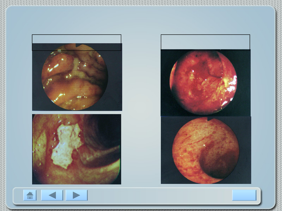Select the empty caption box above left images
Viewport: 282px width, 211px height.
(x=77, y=39)
